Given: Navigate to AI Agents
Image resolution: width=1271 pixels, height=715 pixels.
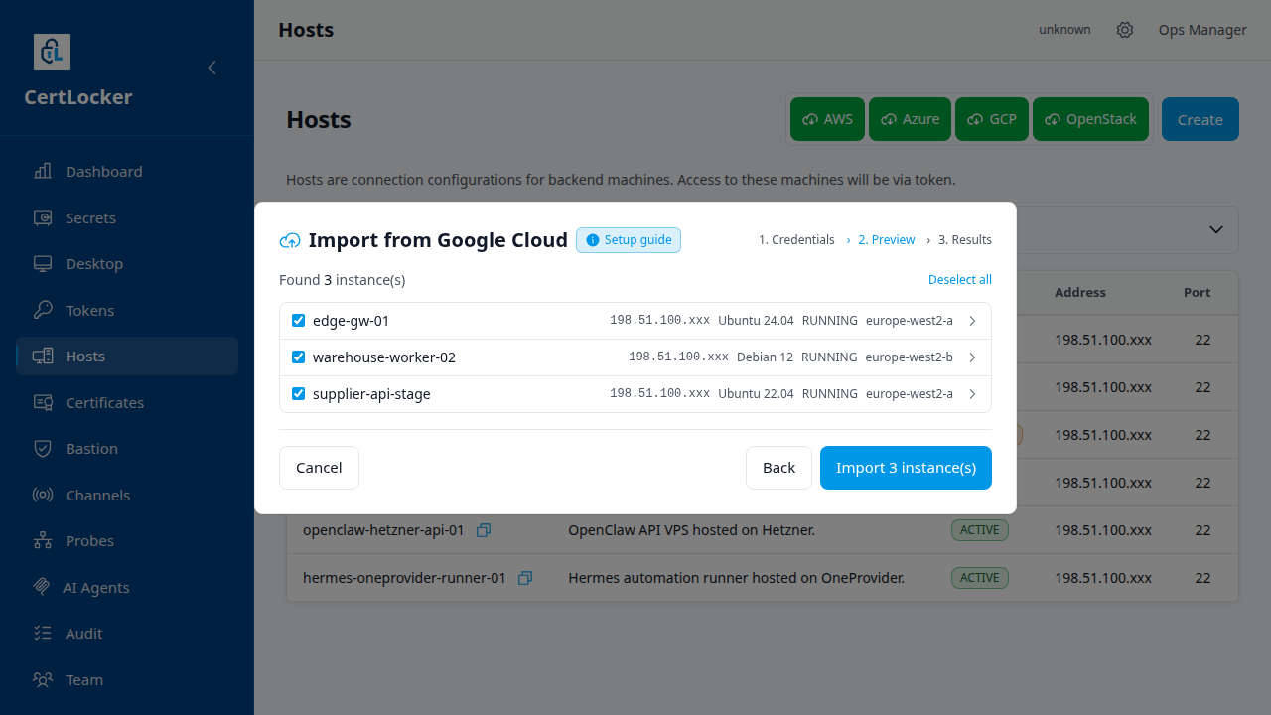Looking at the screenshot, I should pyautogui.click(x=127, y=587).
